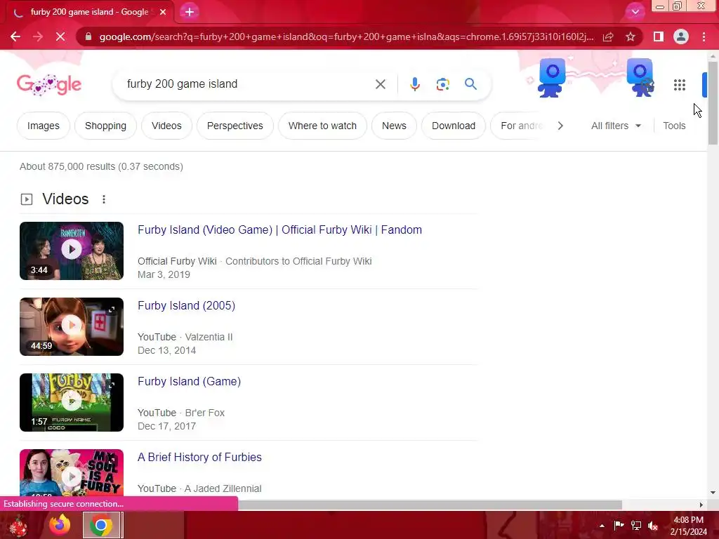
Task: Click the "YouTube · Br'er Fox" source text
Action: pos(181,413)
